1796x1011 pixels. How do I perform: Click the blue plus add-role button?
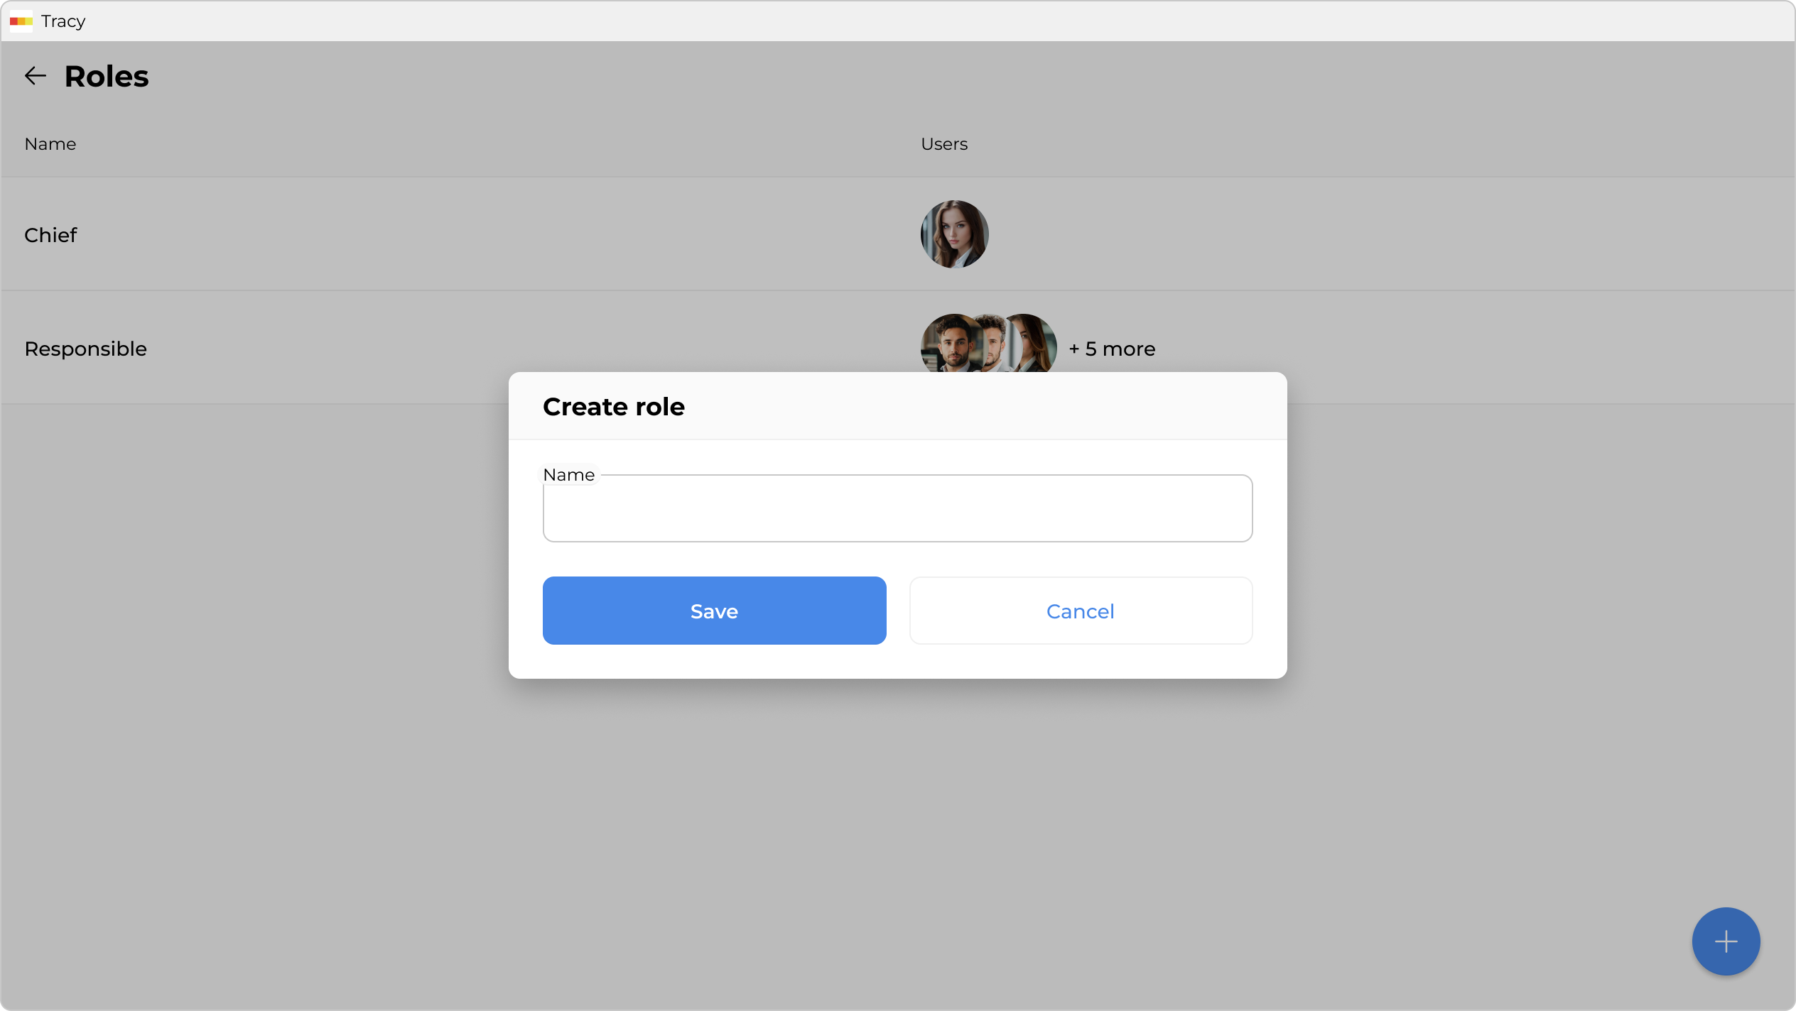tap(1725, 941)
